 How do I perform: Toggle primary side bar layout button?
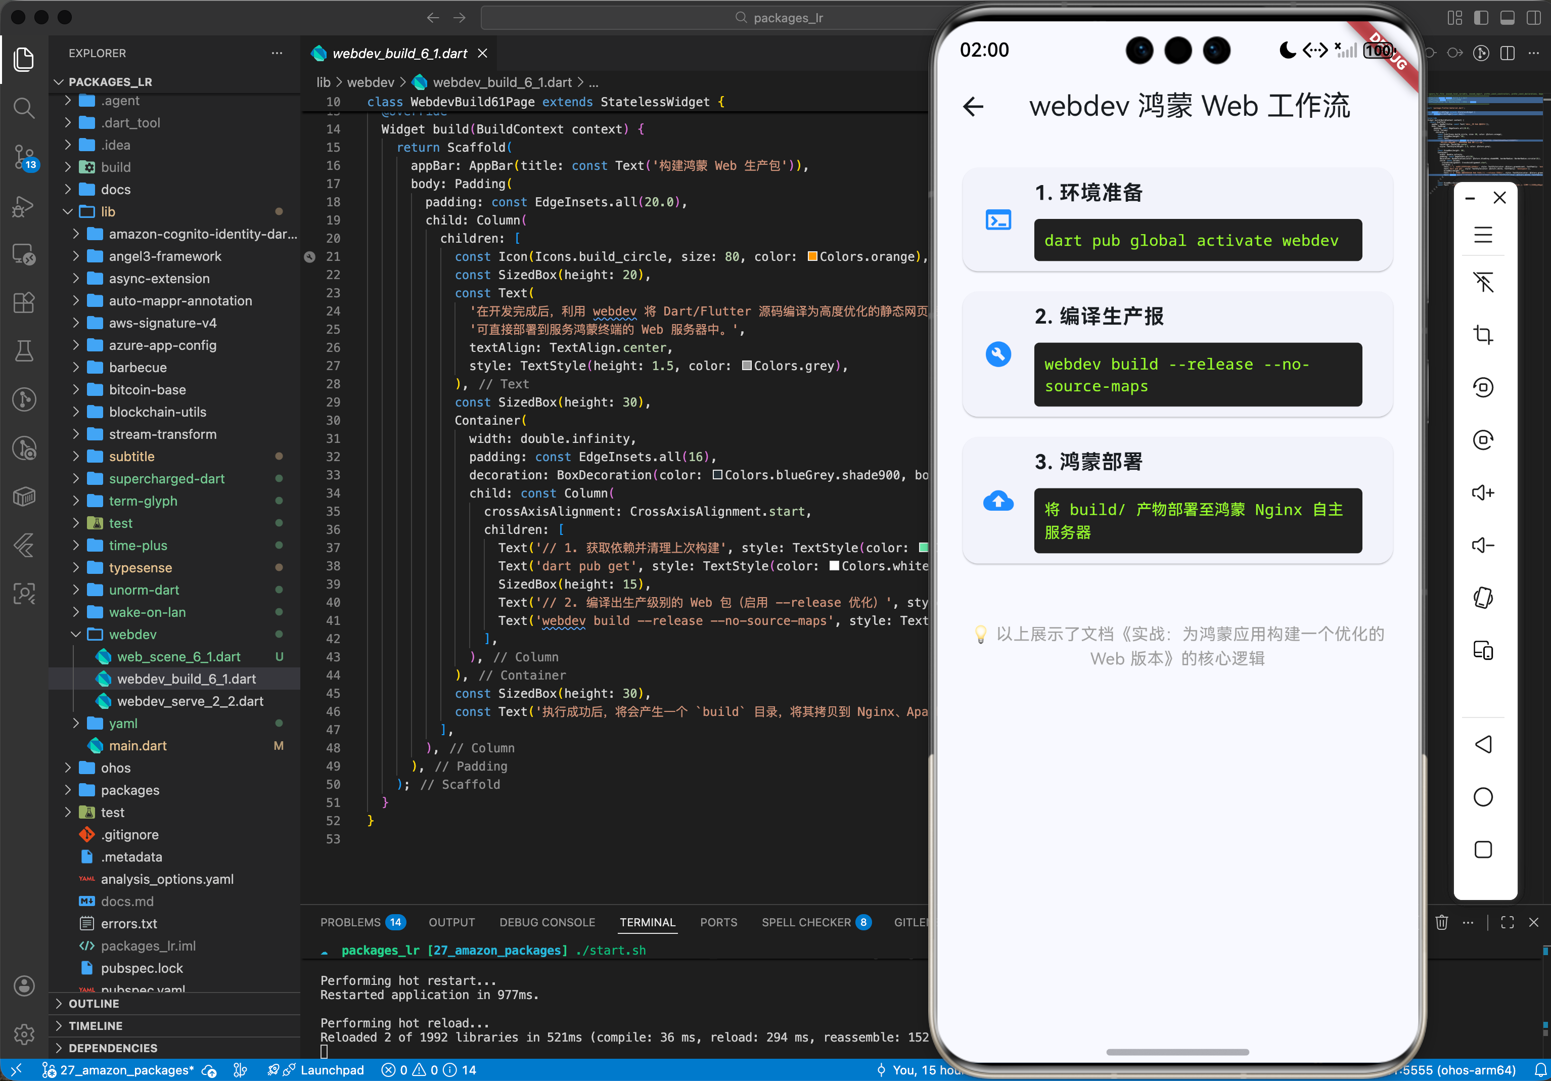(x=1481, y=18)
